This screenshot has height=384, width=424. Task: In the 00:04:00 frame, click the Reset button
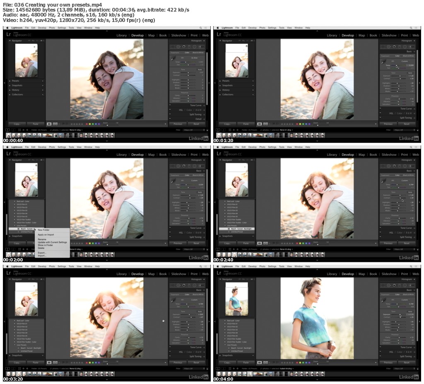click(x=407, y=362)
